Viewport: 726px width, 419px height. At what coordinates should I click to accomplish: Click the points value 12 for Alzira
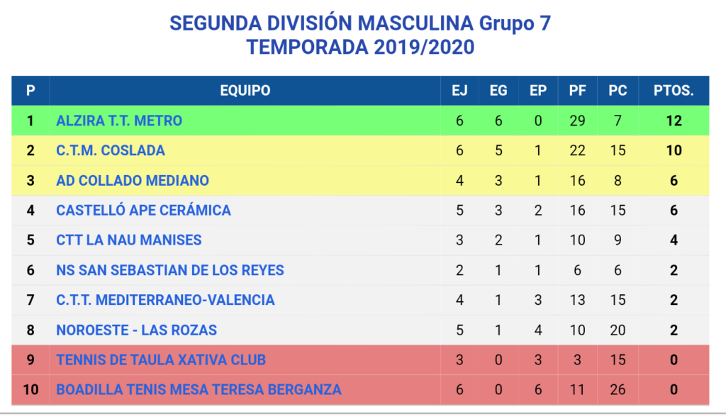(674, 121)
